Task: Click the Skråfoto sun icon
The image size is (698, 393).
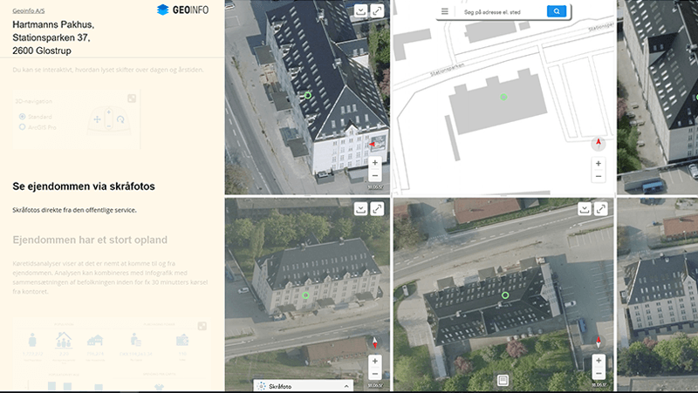Action: pos(261,386)
